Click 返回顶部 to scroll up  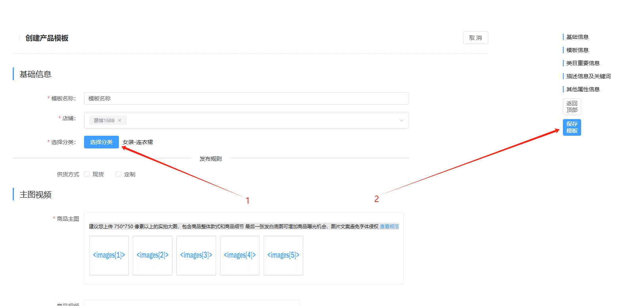pyautogui.click(x=572, y=107)
